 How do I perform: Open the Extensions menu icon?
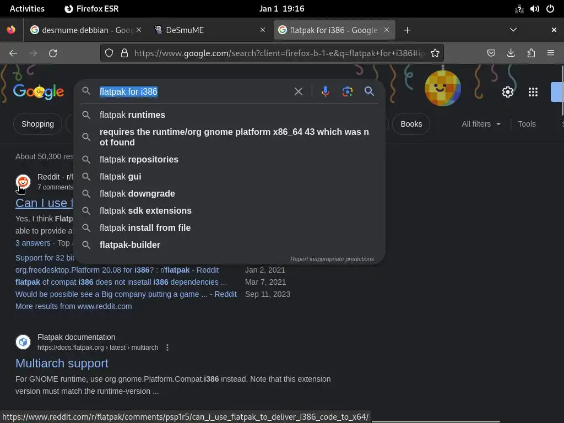(531, 53)
